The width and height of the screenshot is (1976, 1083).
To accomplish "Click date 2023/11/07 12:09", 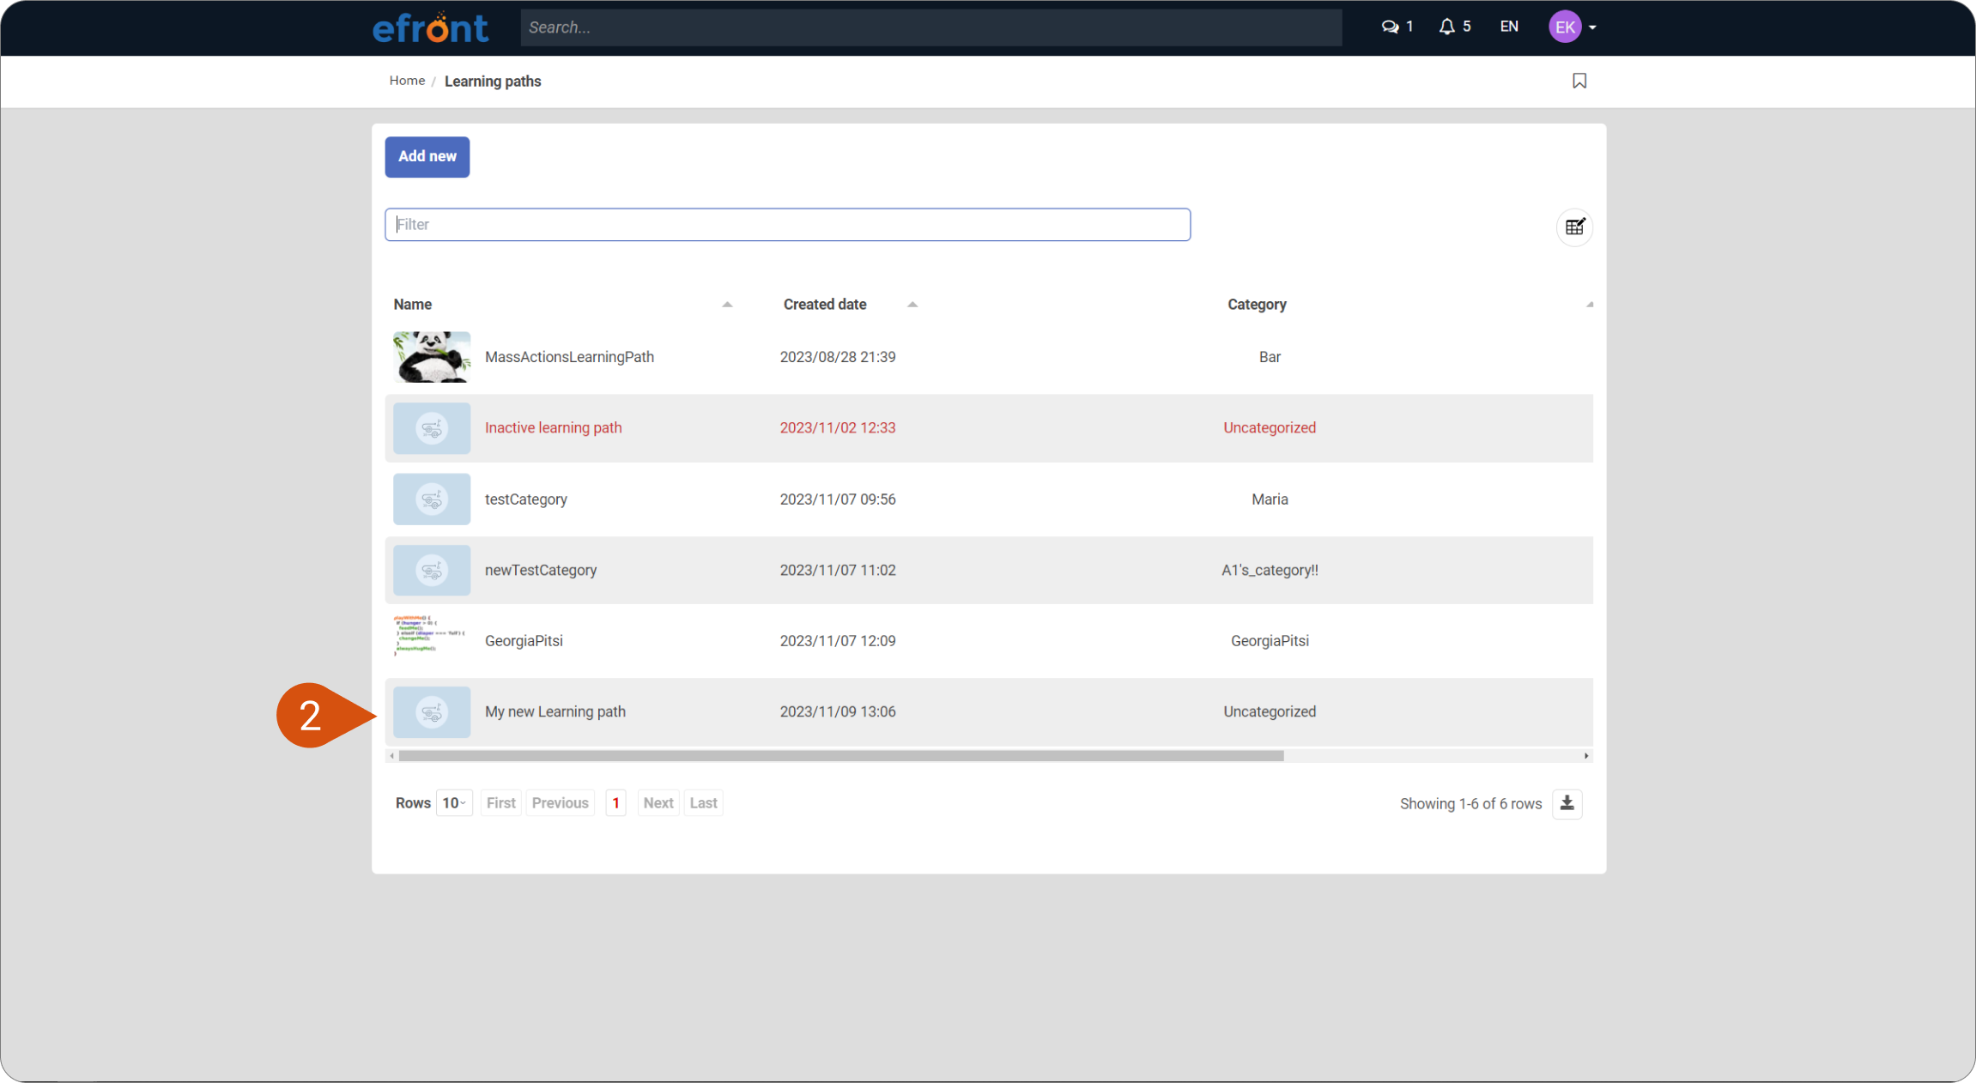I will click(x=838, y=641).
